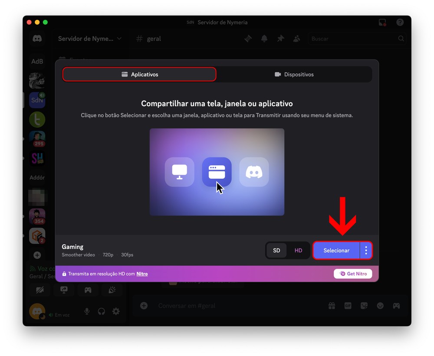Open the three-dot options beside Selecionar
Screen dimensions: 434x356
point(366,251)
